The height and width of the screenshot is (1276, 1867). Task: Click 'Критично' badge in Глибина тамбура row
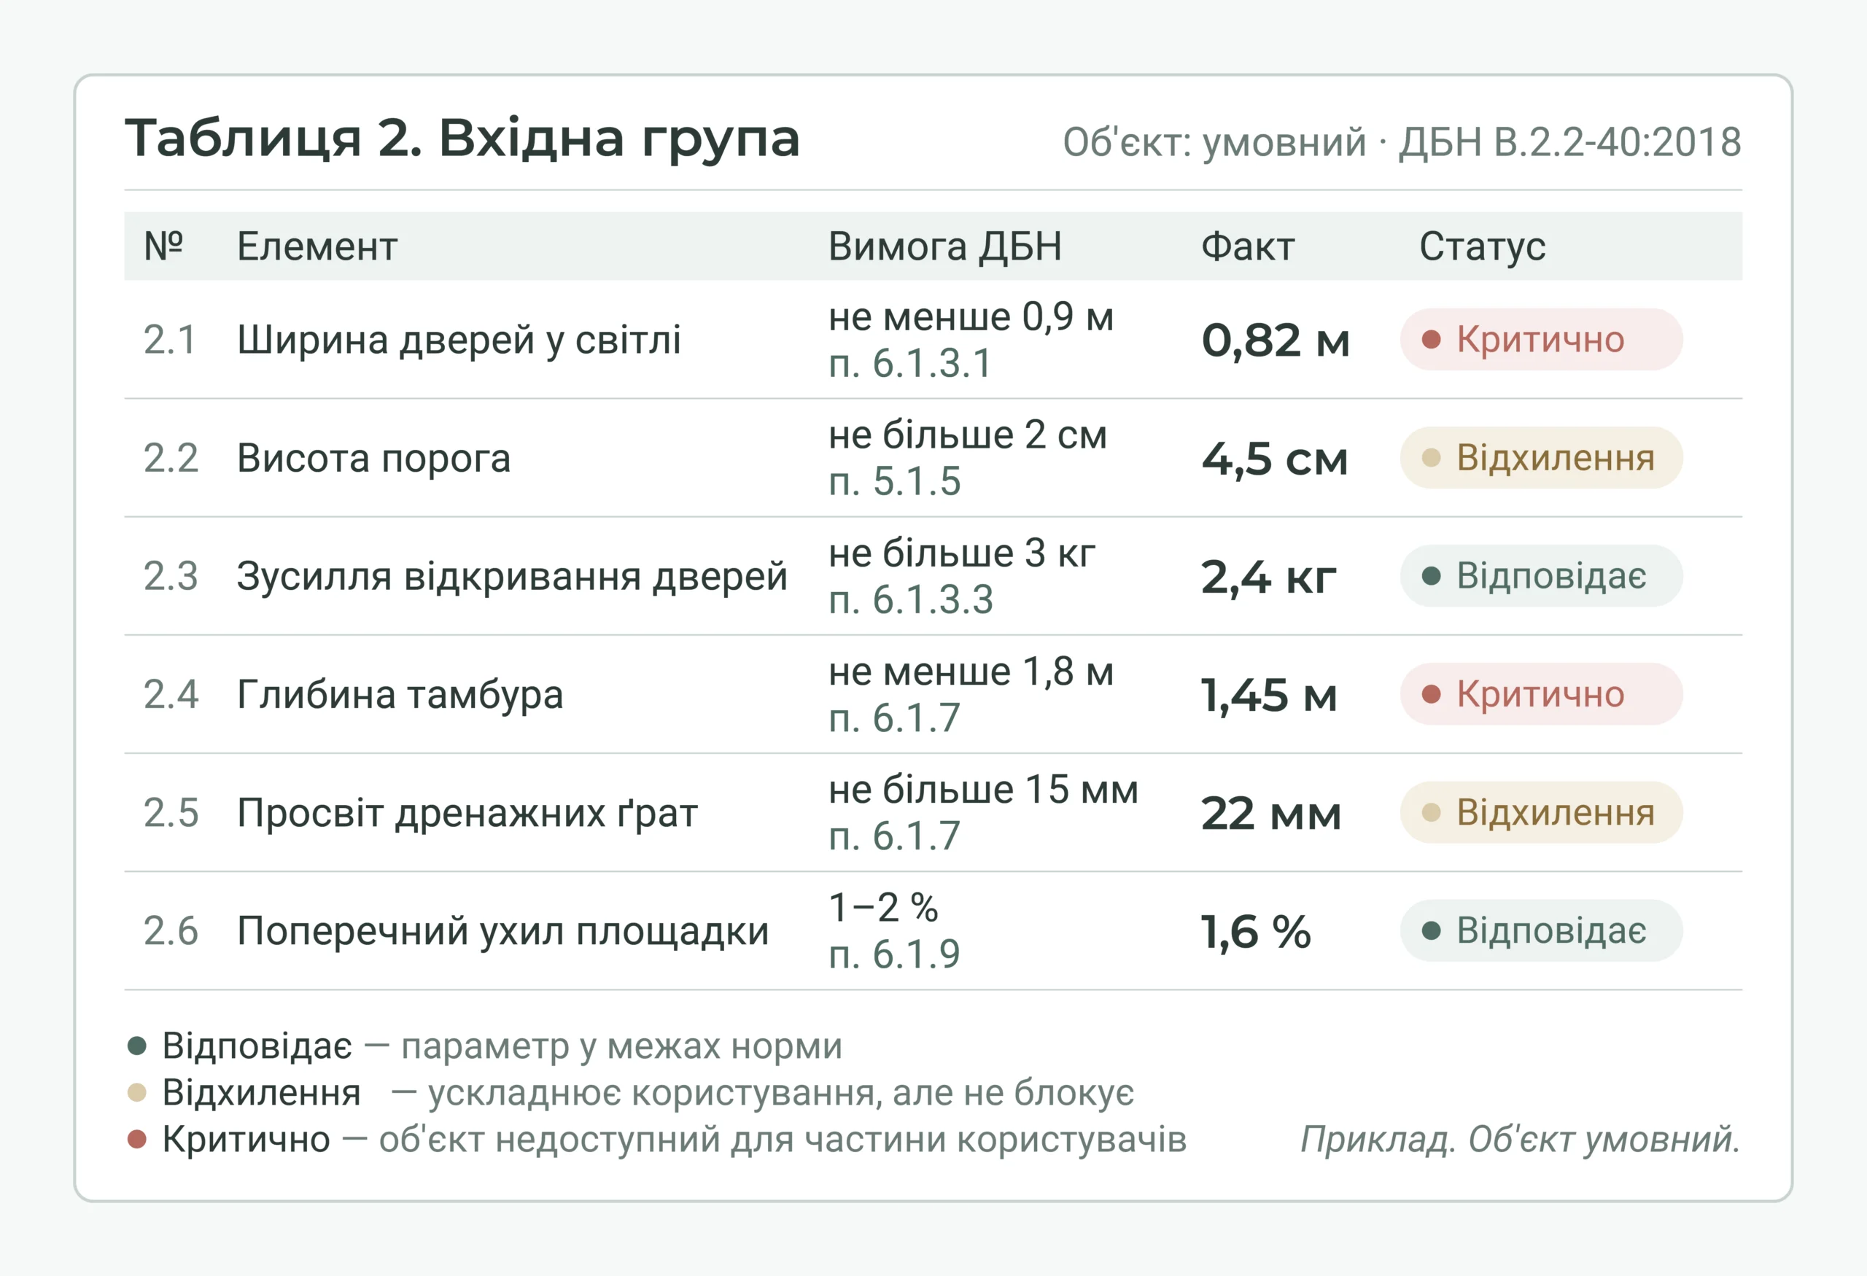[1541, 694]
